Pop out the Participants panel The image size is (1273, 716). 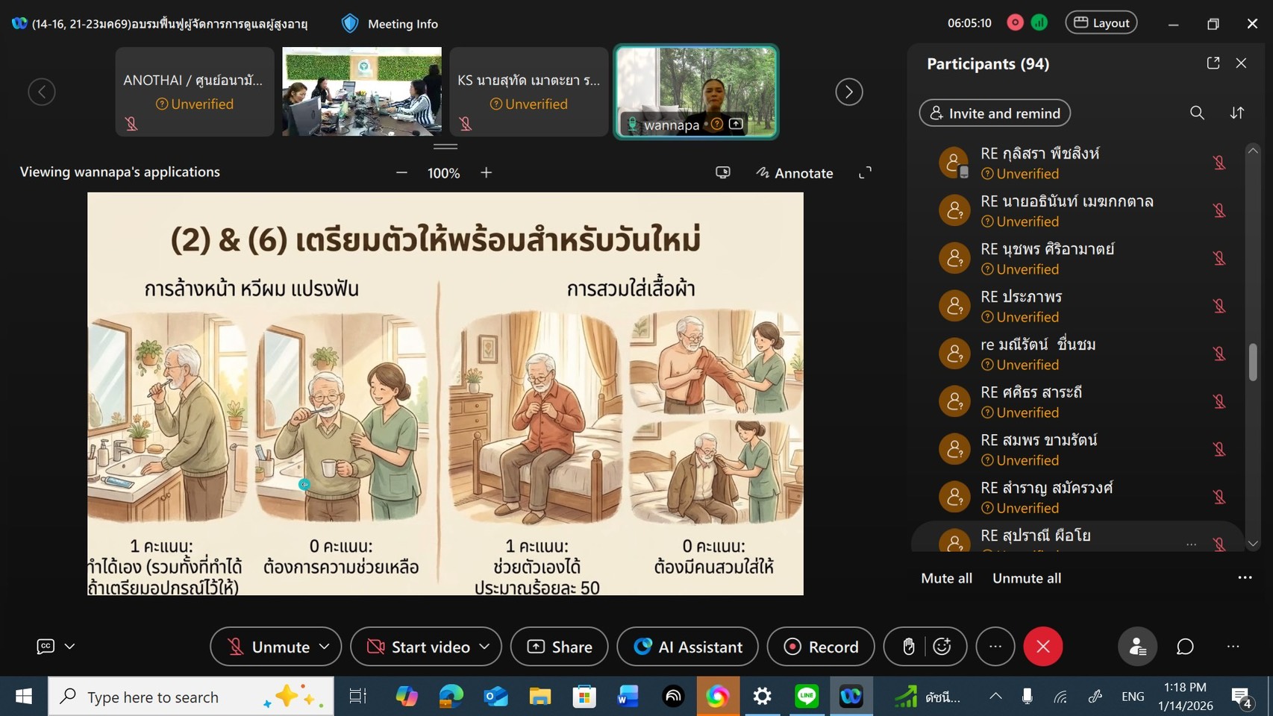pos(1213,63)
